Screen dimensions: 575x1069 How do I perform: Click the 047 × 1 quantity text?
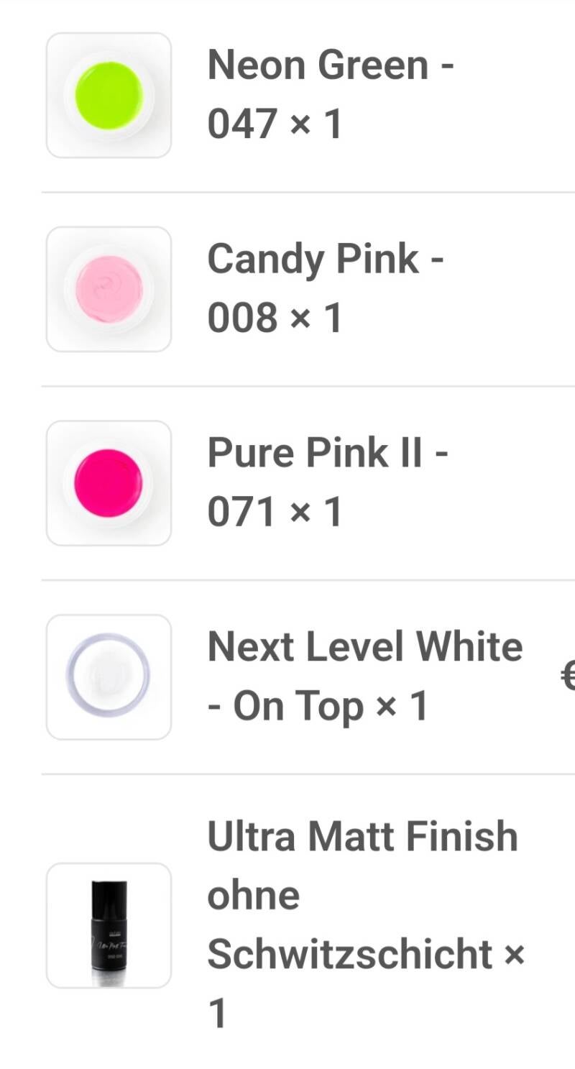coord(275,124)
